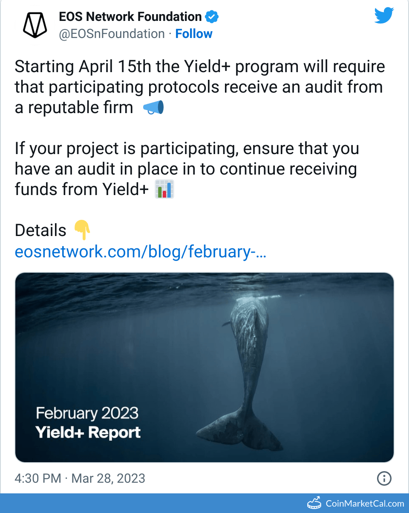Click the megaphone emoji in the tweet
Screen dimensions: 409x513
[x=153, y=108]
